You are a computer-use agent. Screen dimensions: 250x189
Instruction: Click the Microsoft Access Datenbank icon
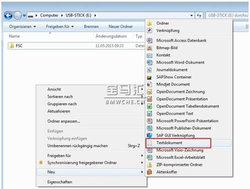tap(149, 40)
